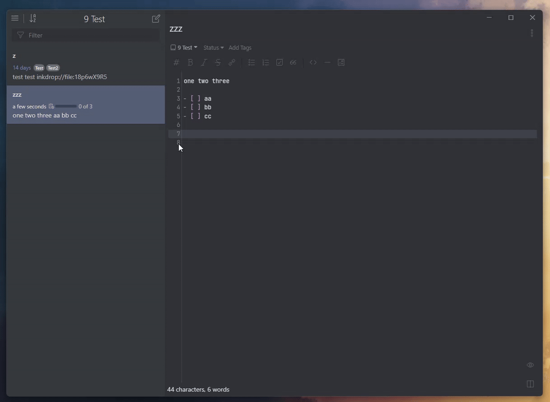Click the task progress bar of zzz
This screenshot has width=550, height=402.
(x=66, y=106)
